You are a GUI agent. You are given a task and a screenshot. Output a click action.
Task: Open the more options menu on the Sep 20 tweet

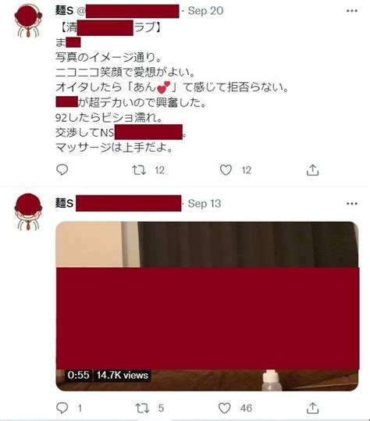(352, 11)
